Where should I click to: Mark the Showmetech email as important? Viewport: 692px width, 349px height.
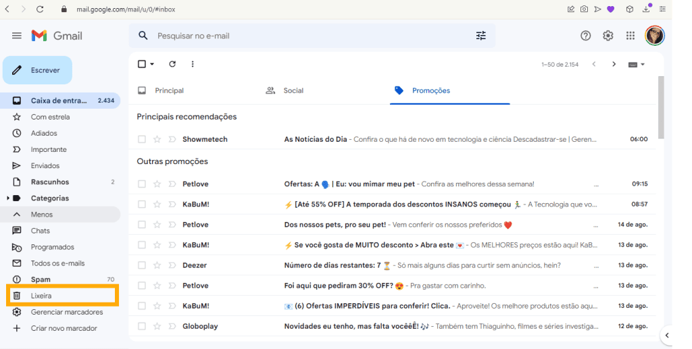click(172, 139)
